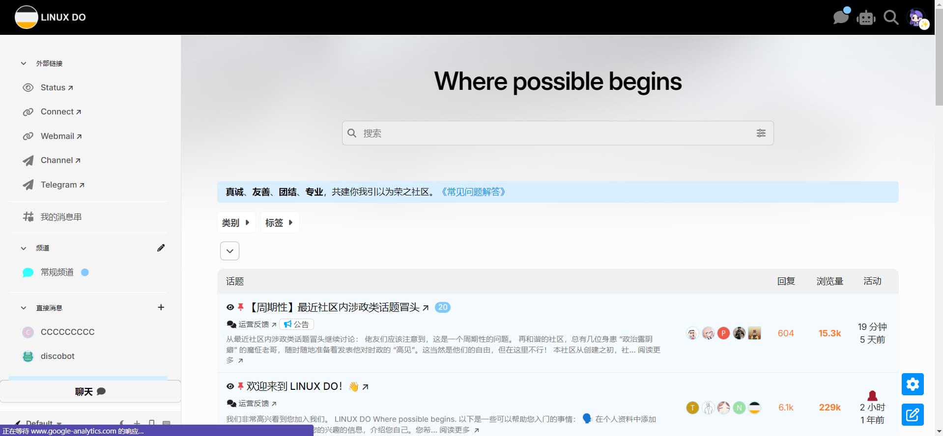Viewport: 943px width, 436px height.
Task: Go to 我的消息串 threads
Action: [61, 217]
